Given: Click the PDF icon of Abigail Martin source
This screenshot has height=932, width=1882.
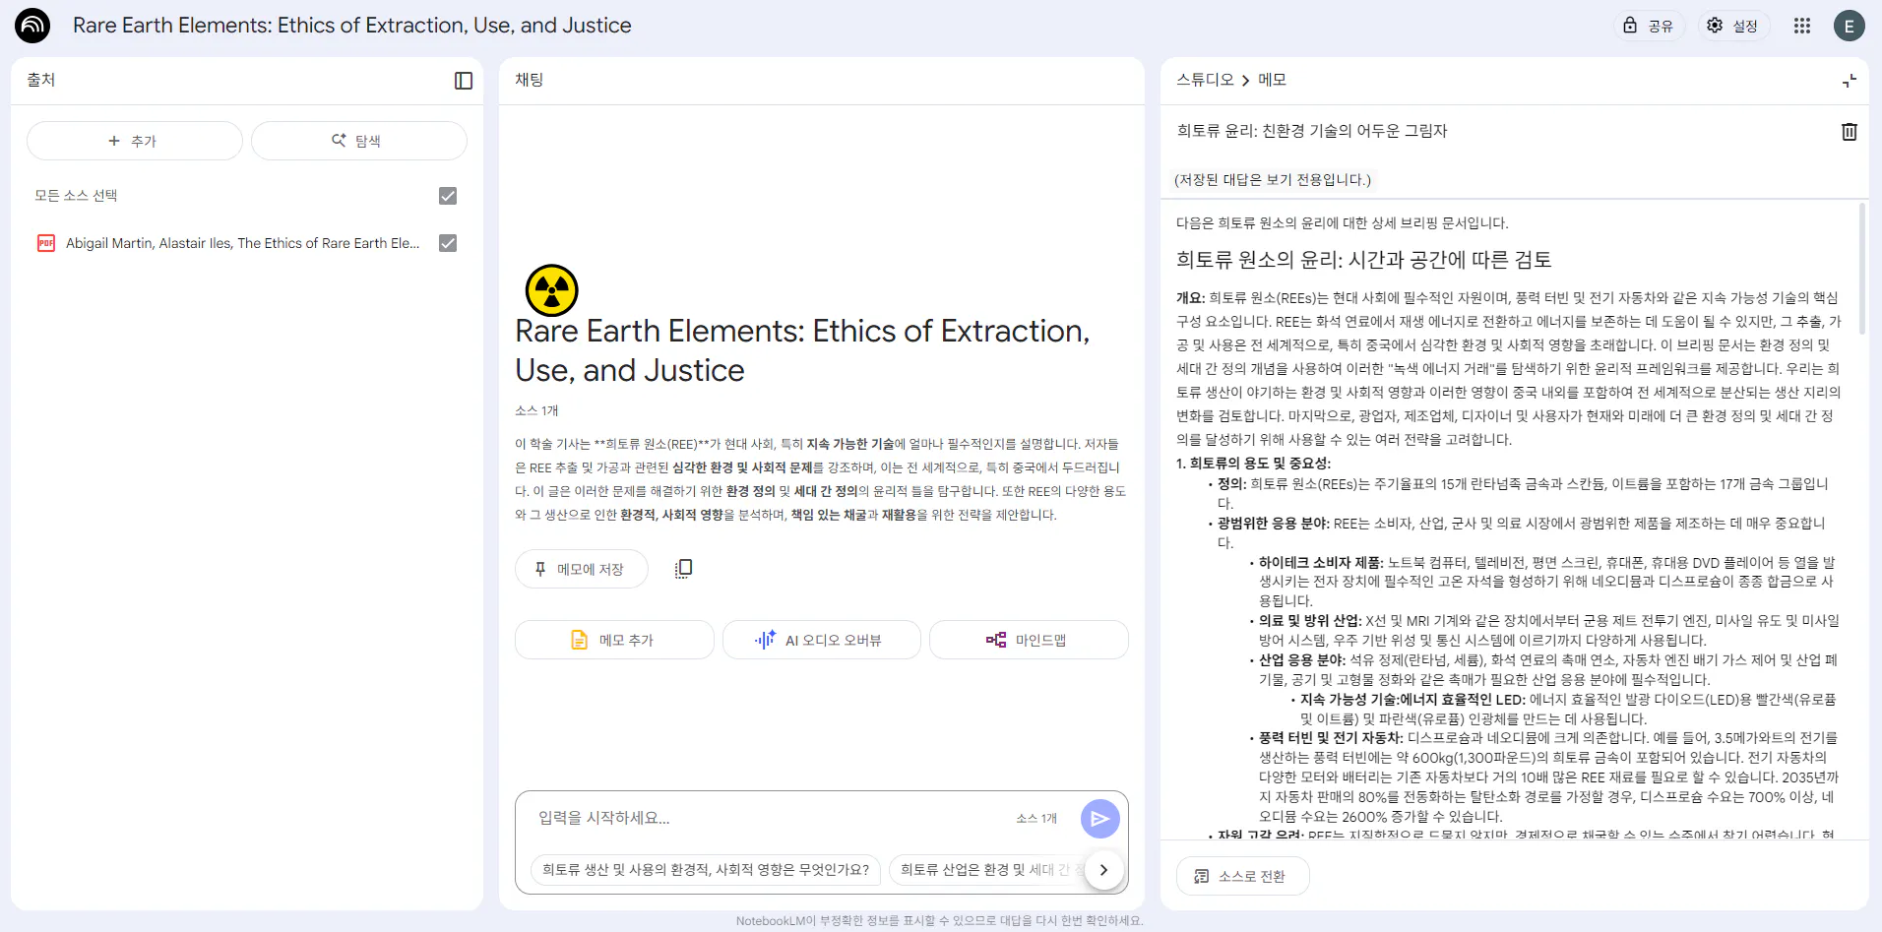Looking at the screenshot, I should 46,243.
